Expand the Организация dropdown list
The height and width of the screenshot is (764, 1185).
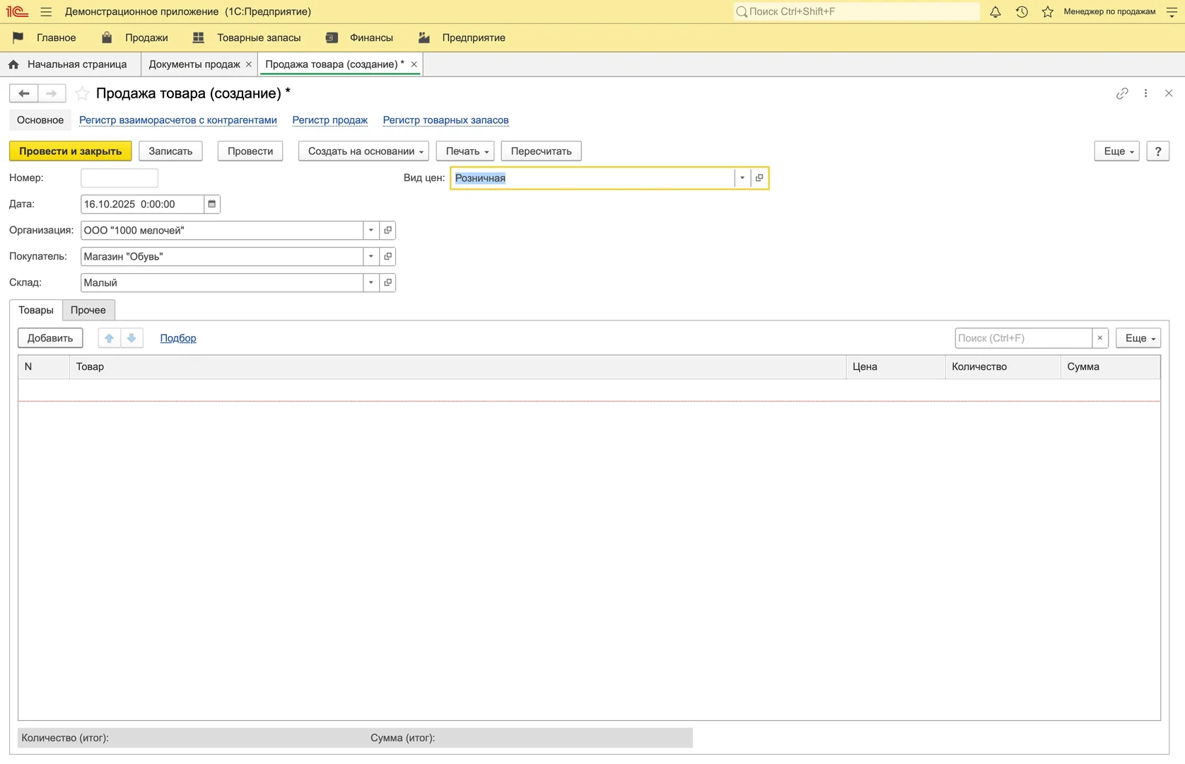pos(370,231)
